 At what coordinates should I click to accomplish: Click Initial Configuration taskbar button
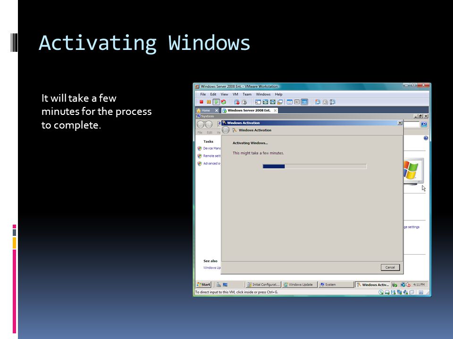pos(263,284)
